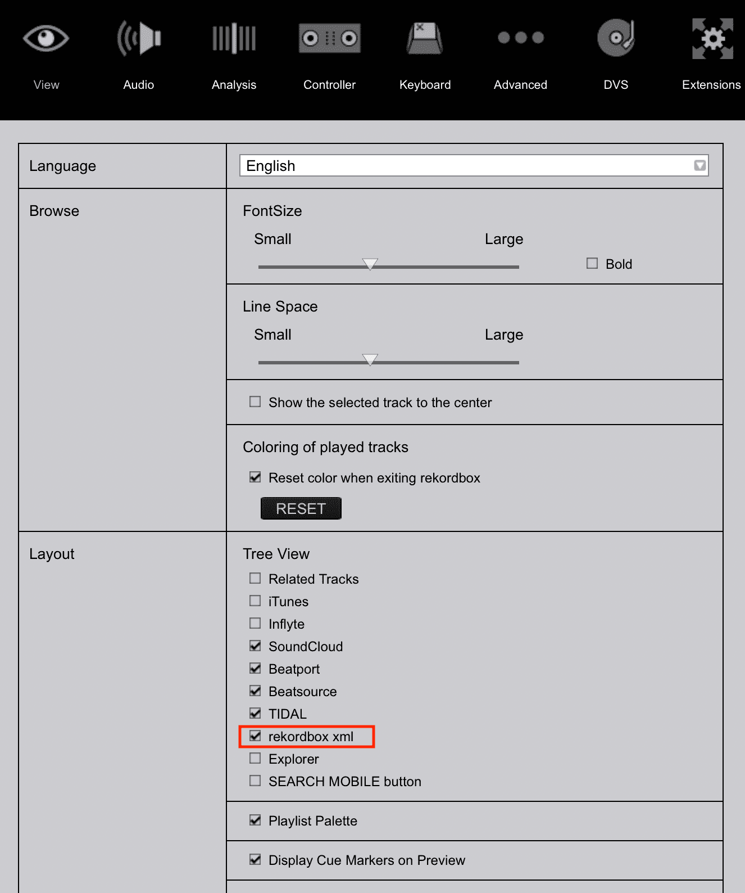Switch to the Extensions tab label
The image size is (745, 893).
click(711, 85)
